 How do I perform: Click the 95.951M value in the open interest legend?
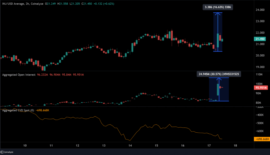(78, 75)
